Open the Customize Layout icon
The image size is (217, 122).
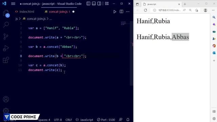coord(107,4)
